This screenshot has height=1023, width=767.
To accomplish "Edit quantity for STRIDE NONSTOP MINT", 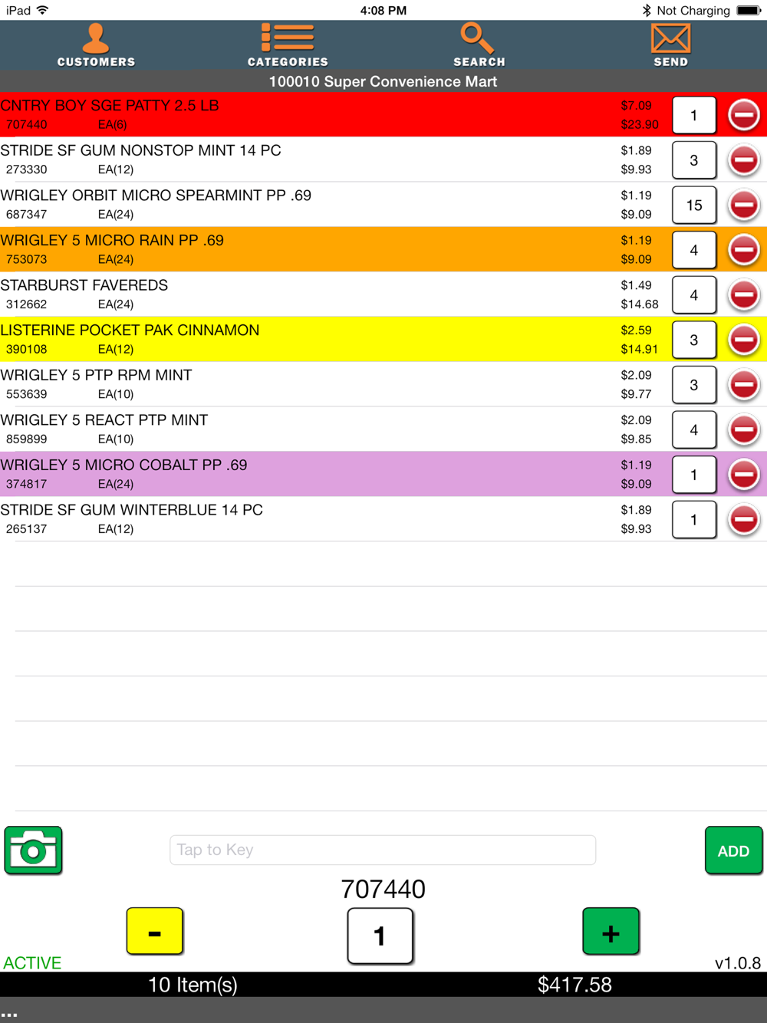I will [694, 160].
